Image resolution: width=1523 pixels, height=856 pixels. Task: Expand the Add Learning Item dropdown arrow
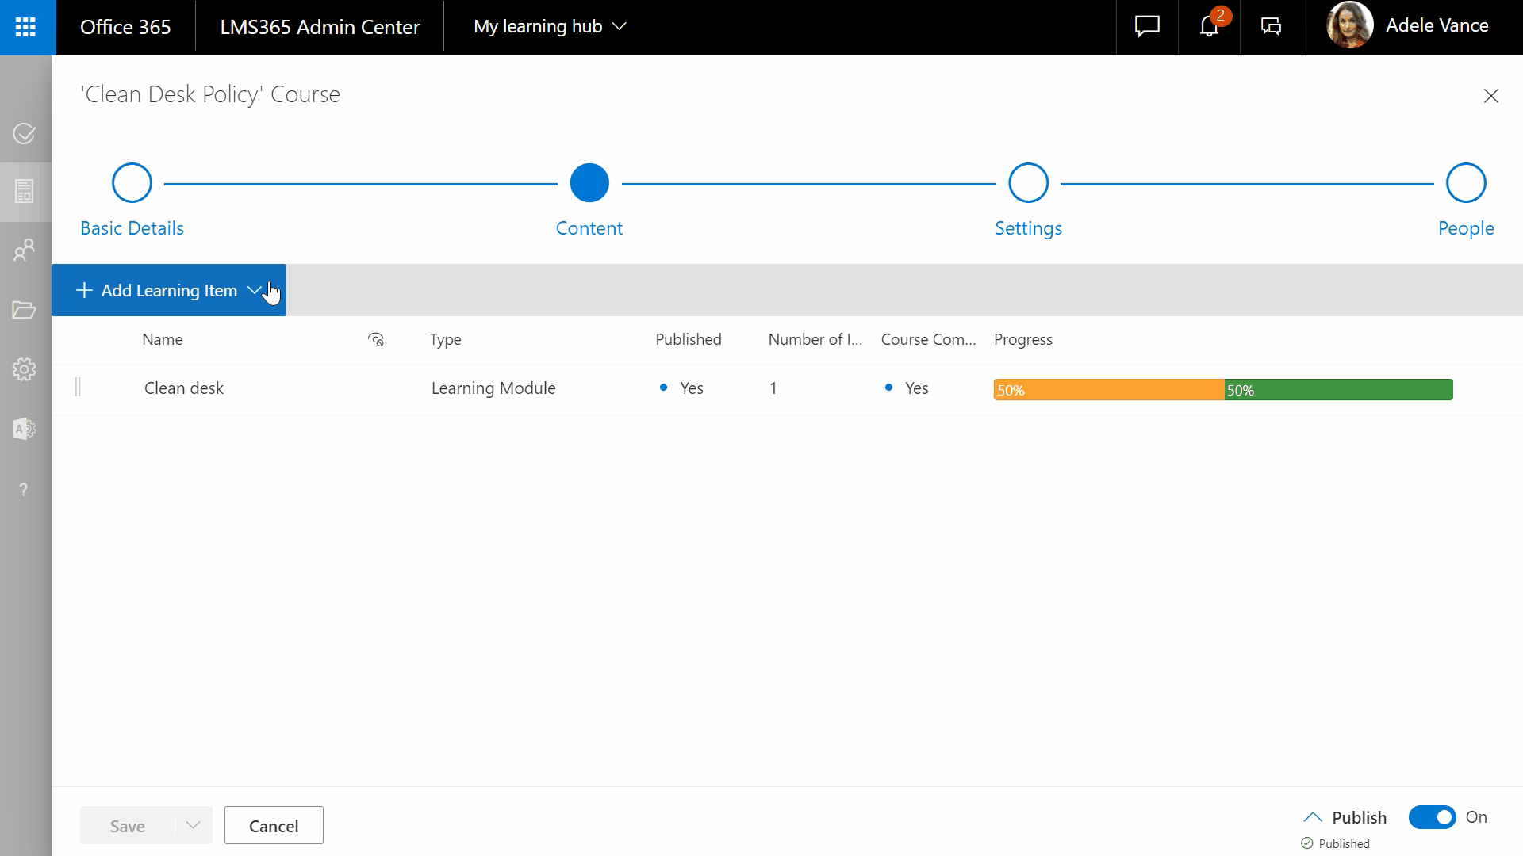click(255, 291)
